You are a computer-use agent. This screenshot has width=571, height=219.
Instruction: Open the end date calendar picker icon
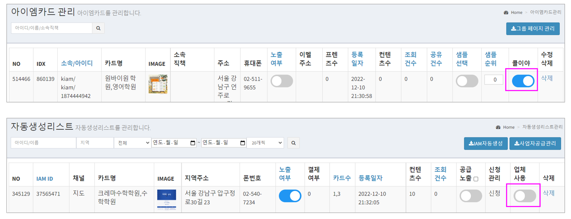[243, 143]
